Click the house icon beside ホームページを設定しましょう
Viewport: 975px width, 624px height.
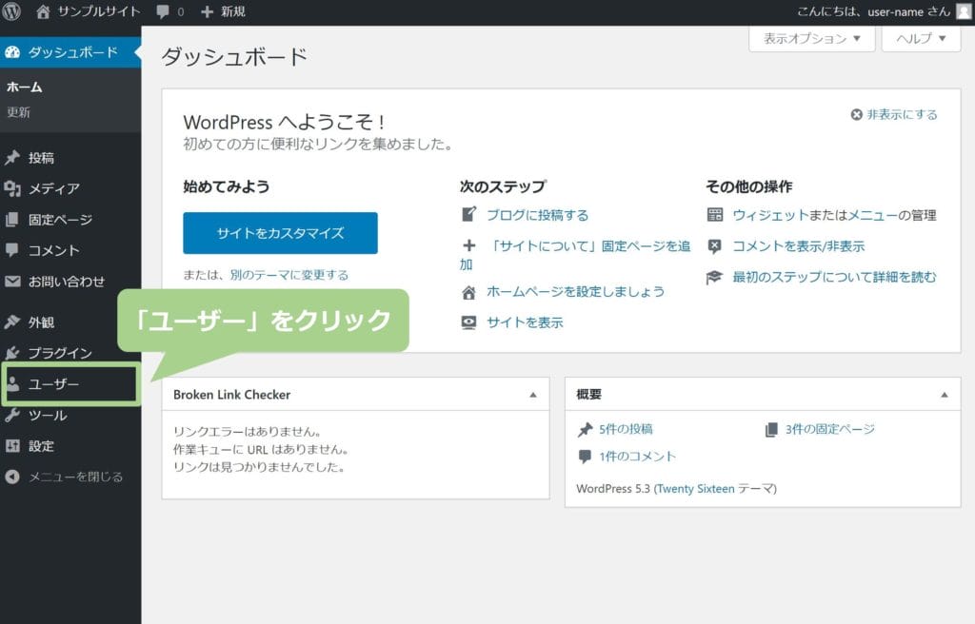[x=468, y=292]
